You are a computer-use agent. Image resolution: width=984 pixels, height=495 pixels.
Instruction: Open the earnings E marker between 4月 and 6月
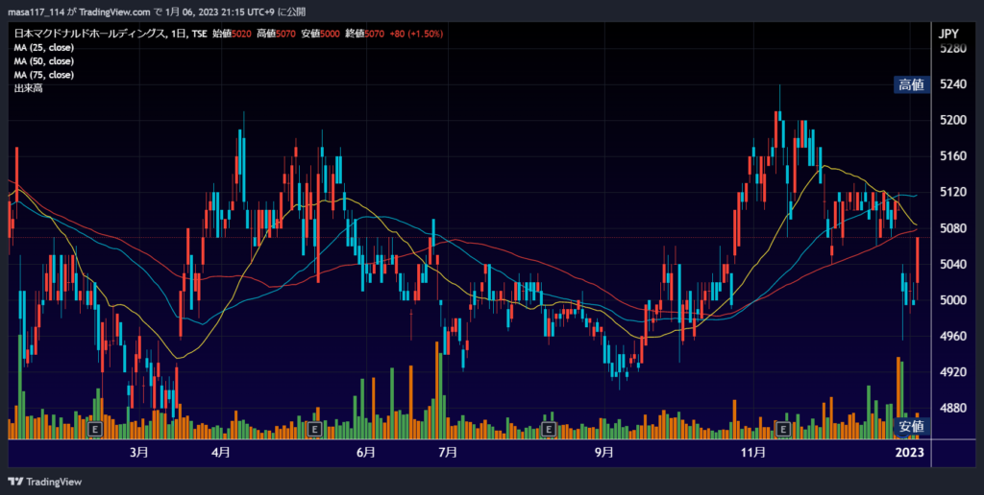click(x=314, y=429)
